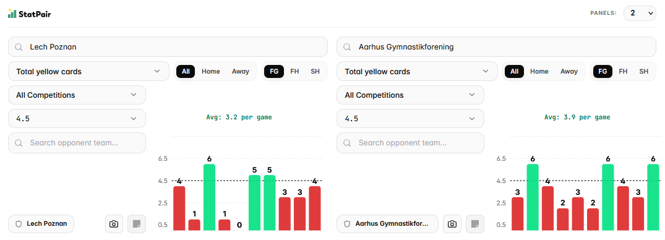Click camera icon in Aarhus Gymnastikforening panel
The width and height of the screenshot is (665, 240).
pyautogui.click(x=453, y=224)
